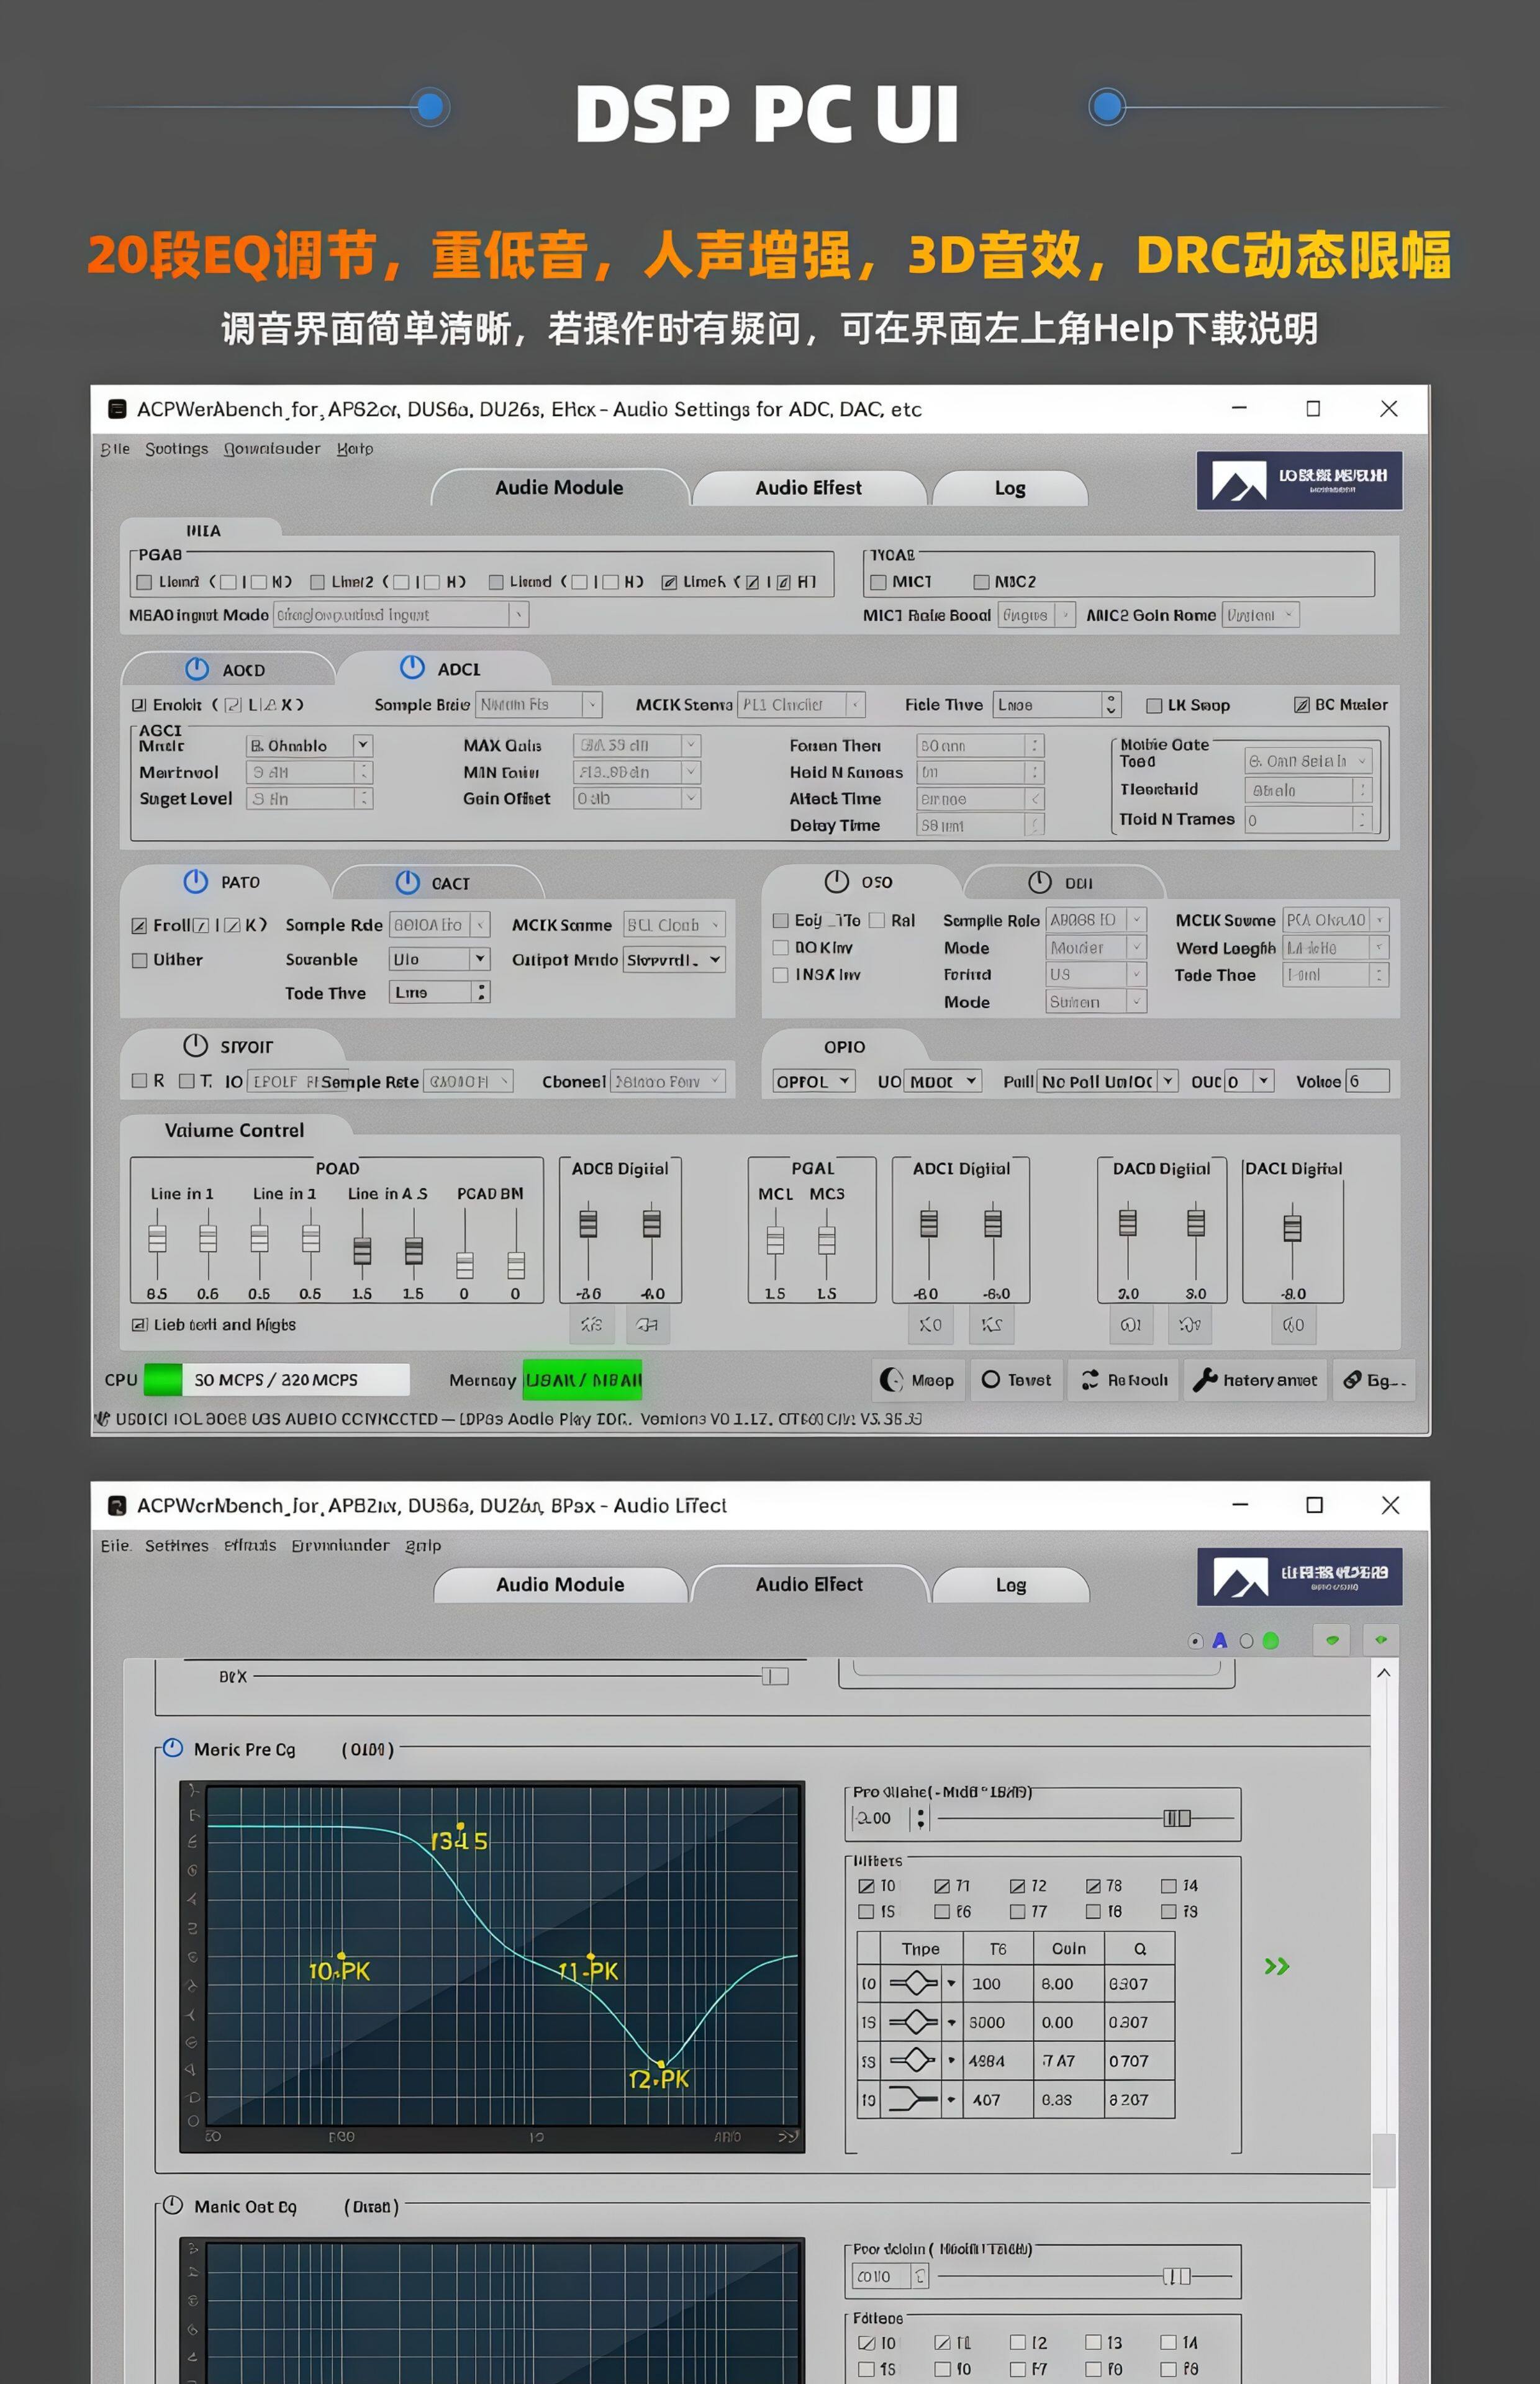Image resolution: width=1540 pixels, height=2384 pixels.
Task: Enable the MIC1 checkbox
Action: 878,582
